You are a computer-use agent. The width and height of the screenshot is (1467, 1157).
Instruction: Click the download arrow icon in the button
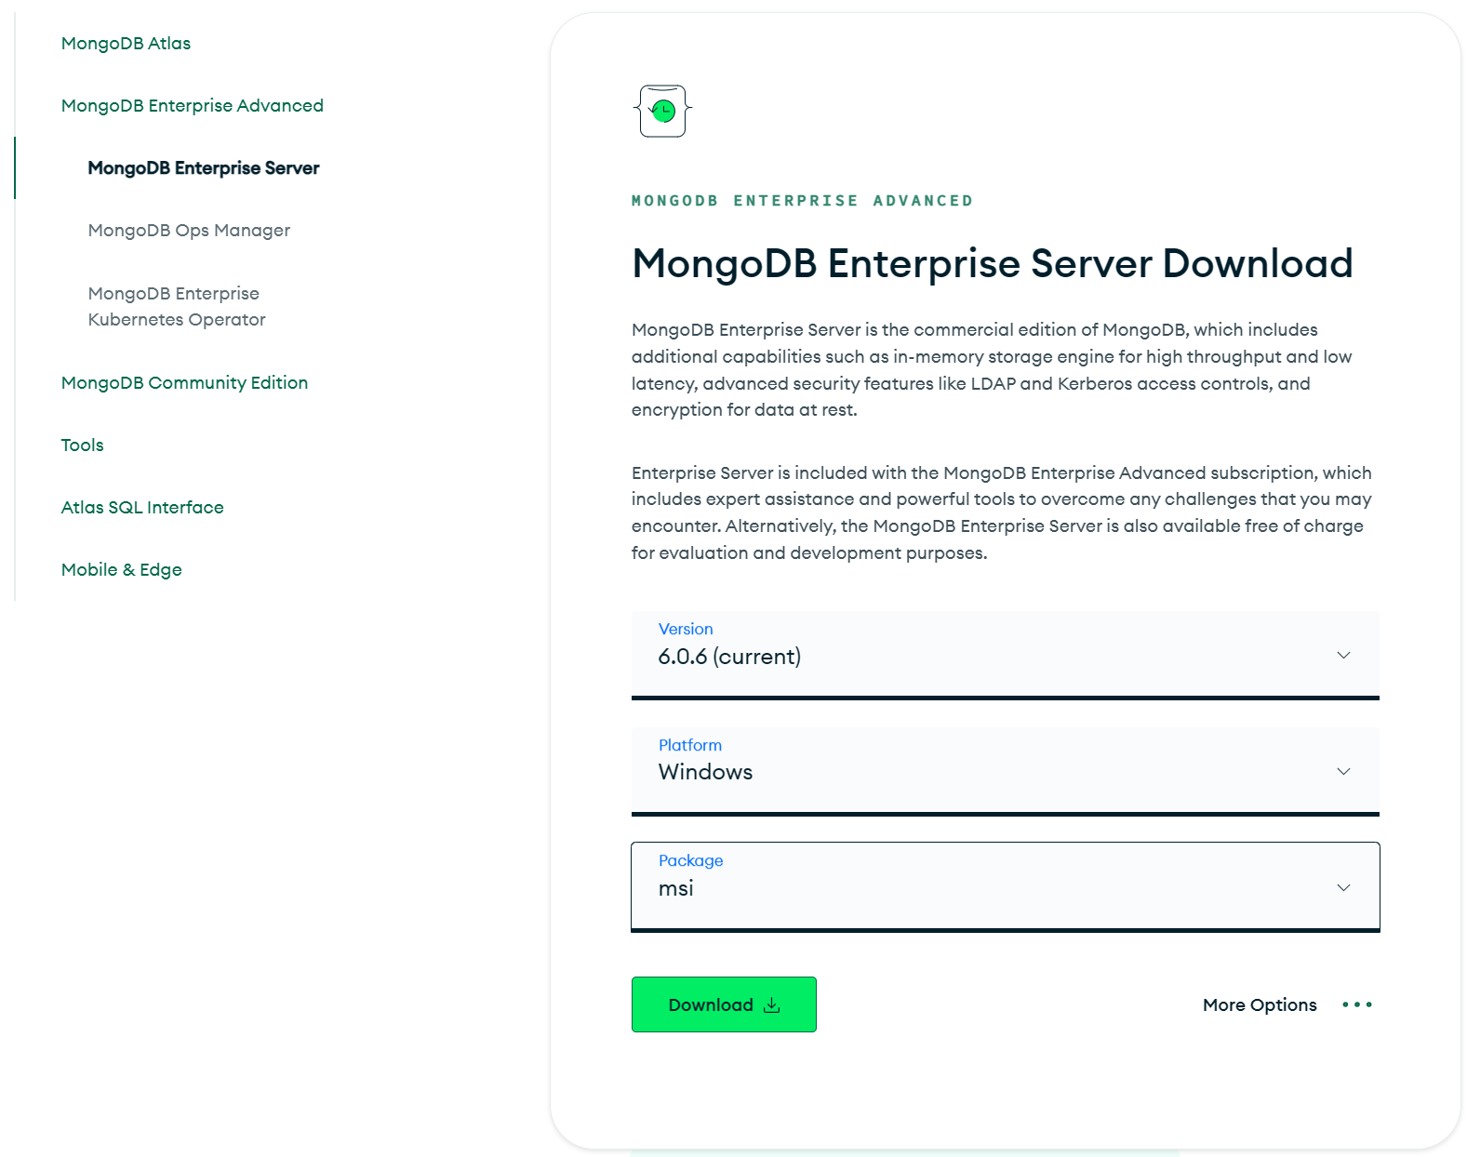point(771,1005)
